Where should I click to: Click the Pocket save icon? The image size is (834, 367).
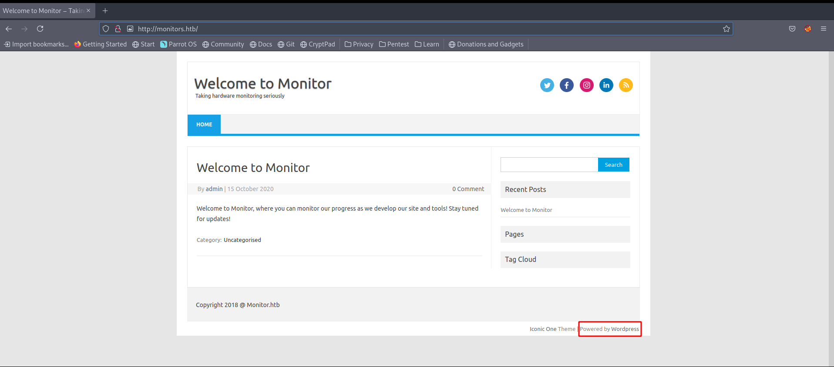point(792,29)
